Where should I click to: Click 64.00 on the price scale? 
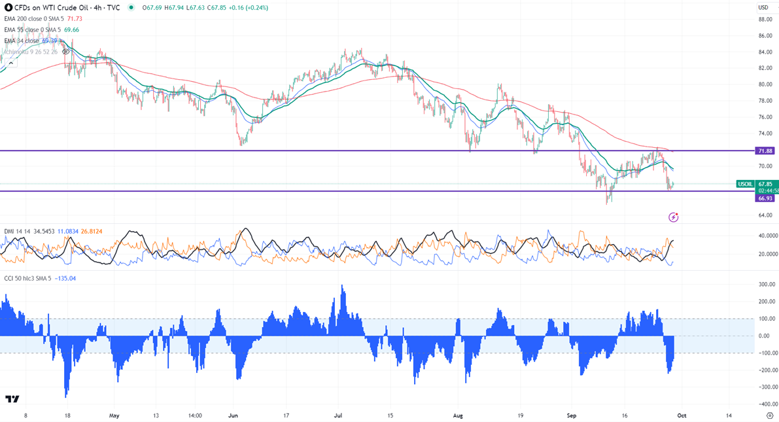(765, 215)
